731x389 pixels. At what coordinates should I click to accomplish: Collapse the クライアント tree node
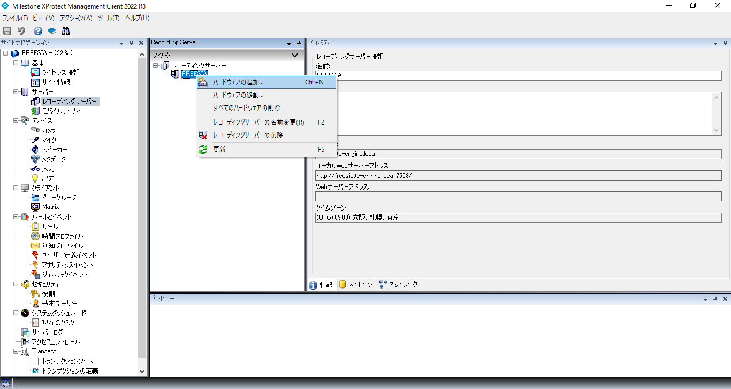click(16, 188)
